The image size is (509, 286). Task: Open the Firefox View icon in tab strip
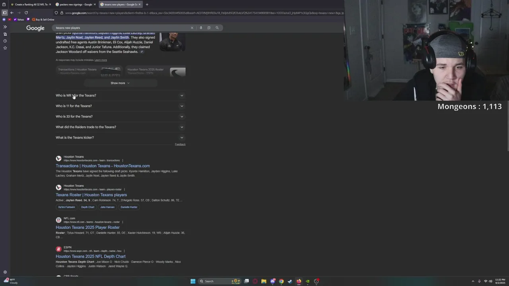point(4,4)
